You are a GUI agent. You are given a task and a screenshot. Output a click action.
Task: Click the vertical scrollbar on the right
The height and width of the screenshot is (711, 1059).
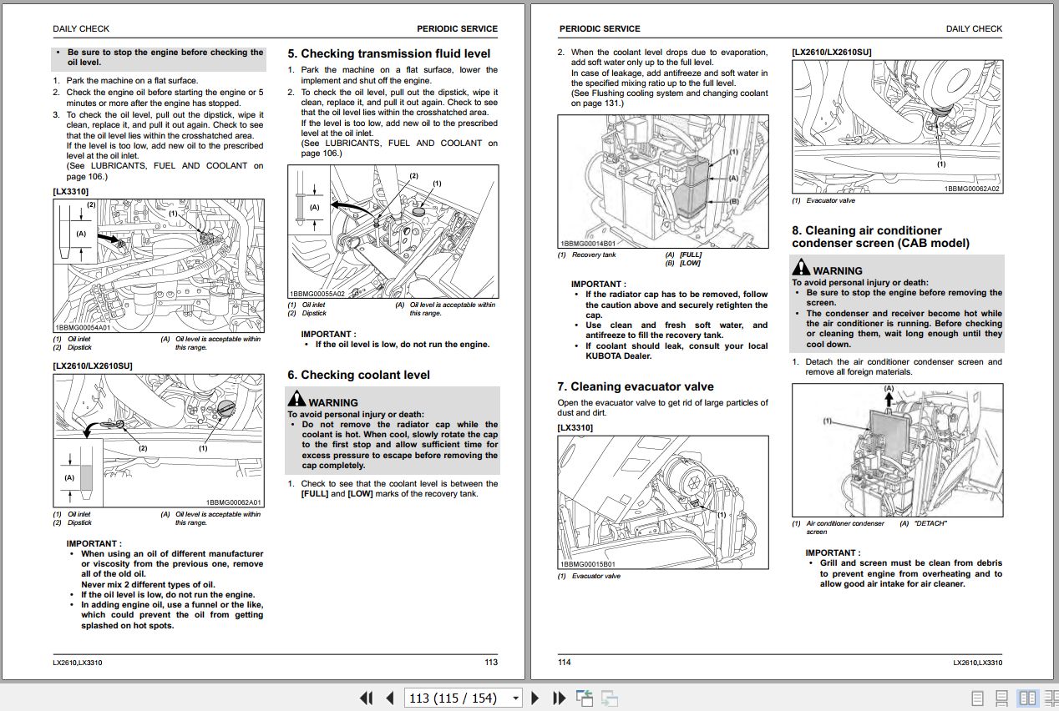(1055, 334)
